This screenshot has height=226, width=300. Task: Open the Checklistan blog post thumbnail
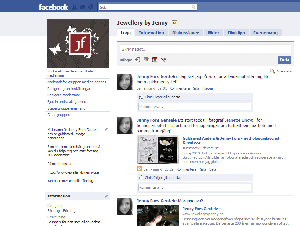(158, 150)
